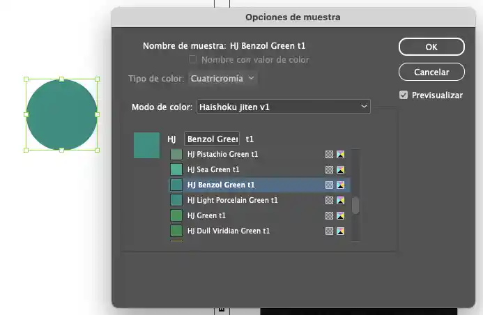The width and height of the screenshot is (483, 315).
Task: Select HJ Green t1 swatch row
Action: tap(260, 215)
